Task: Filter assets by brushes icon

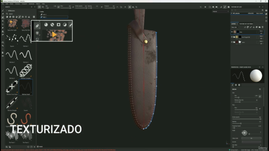Action: coord(20,17)
